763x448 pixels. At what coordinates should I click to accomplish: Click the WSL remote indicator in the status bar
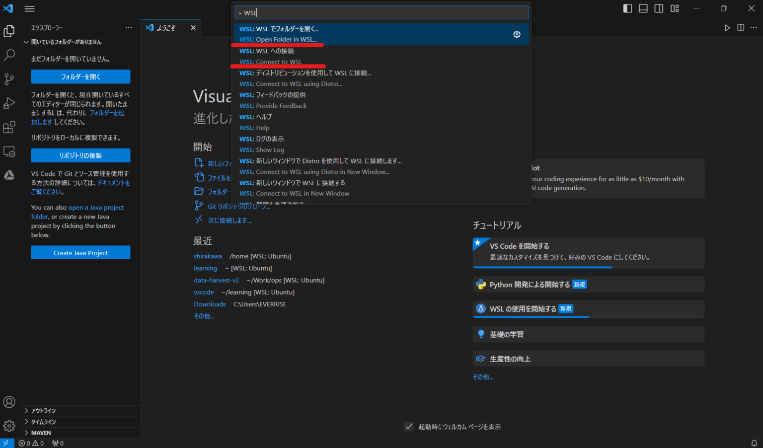pyautogui.click(x=6, y=443)
